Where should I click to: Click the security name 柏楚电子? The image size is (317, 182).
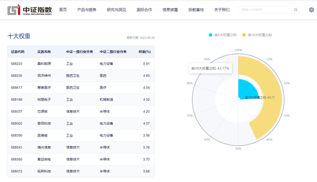pos(44,99)
